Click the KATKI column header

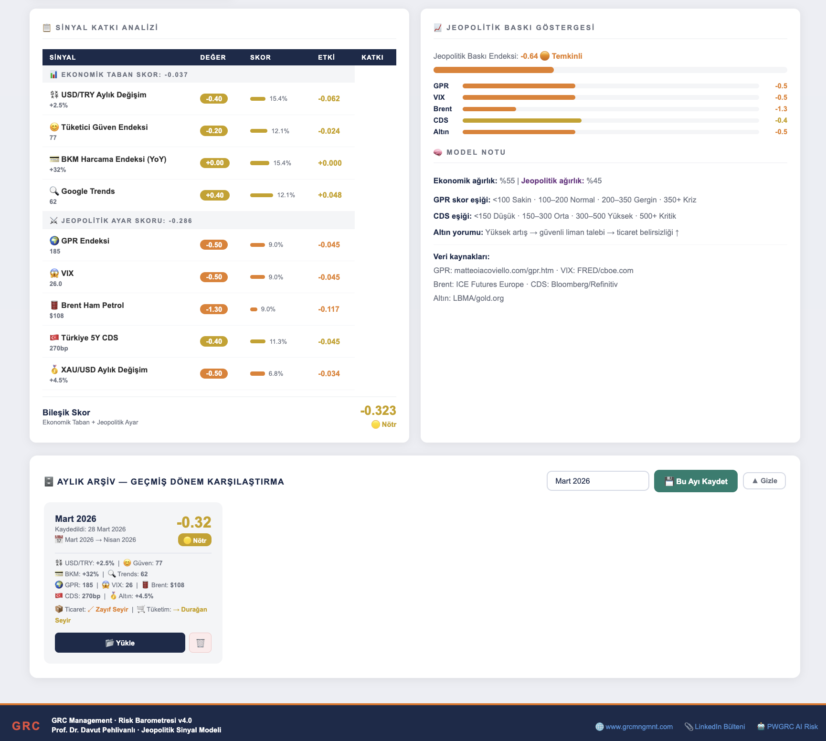(372, 57)
